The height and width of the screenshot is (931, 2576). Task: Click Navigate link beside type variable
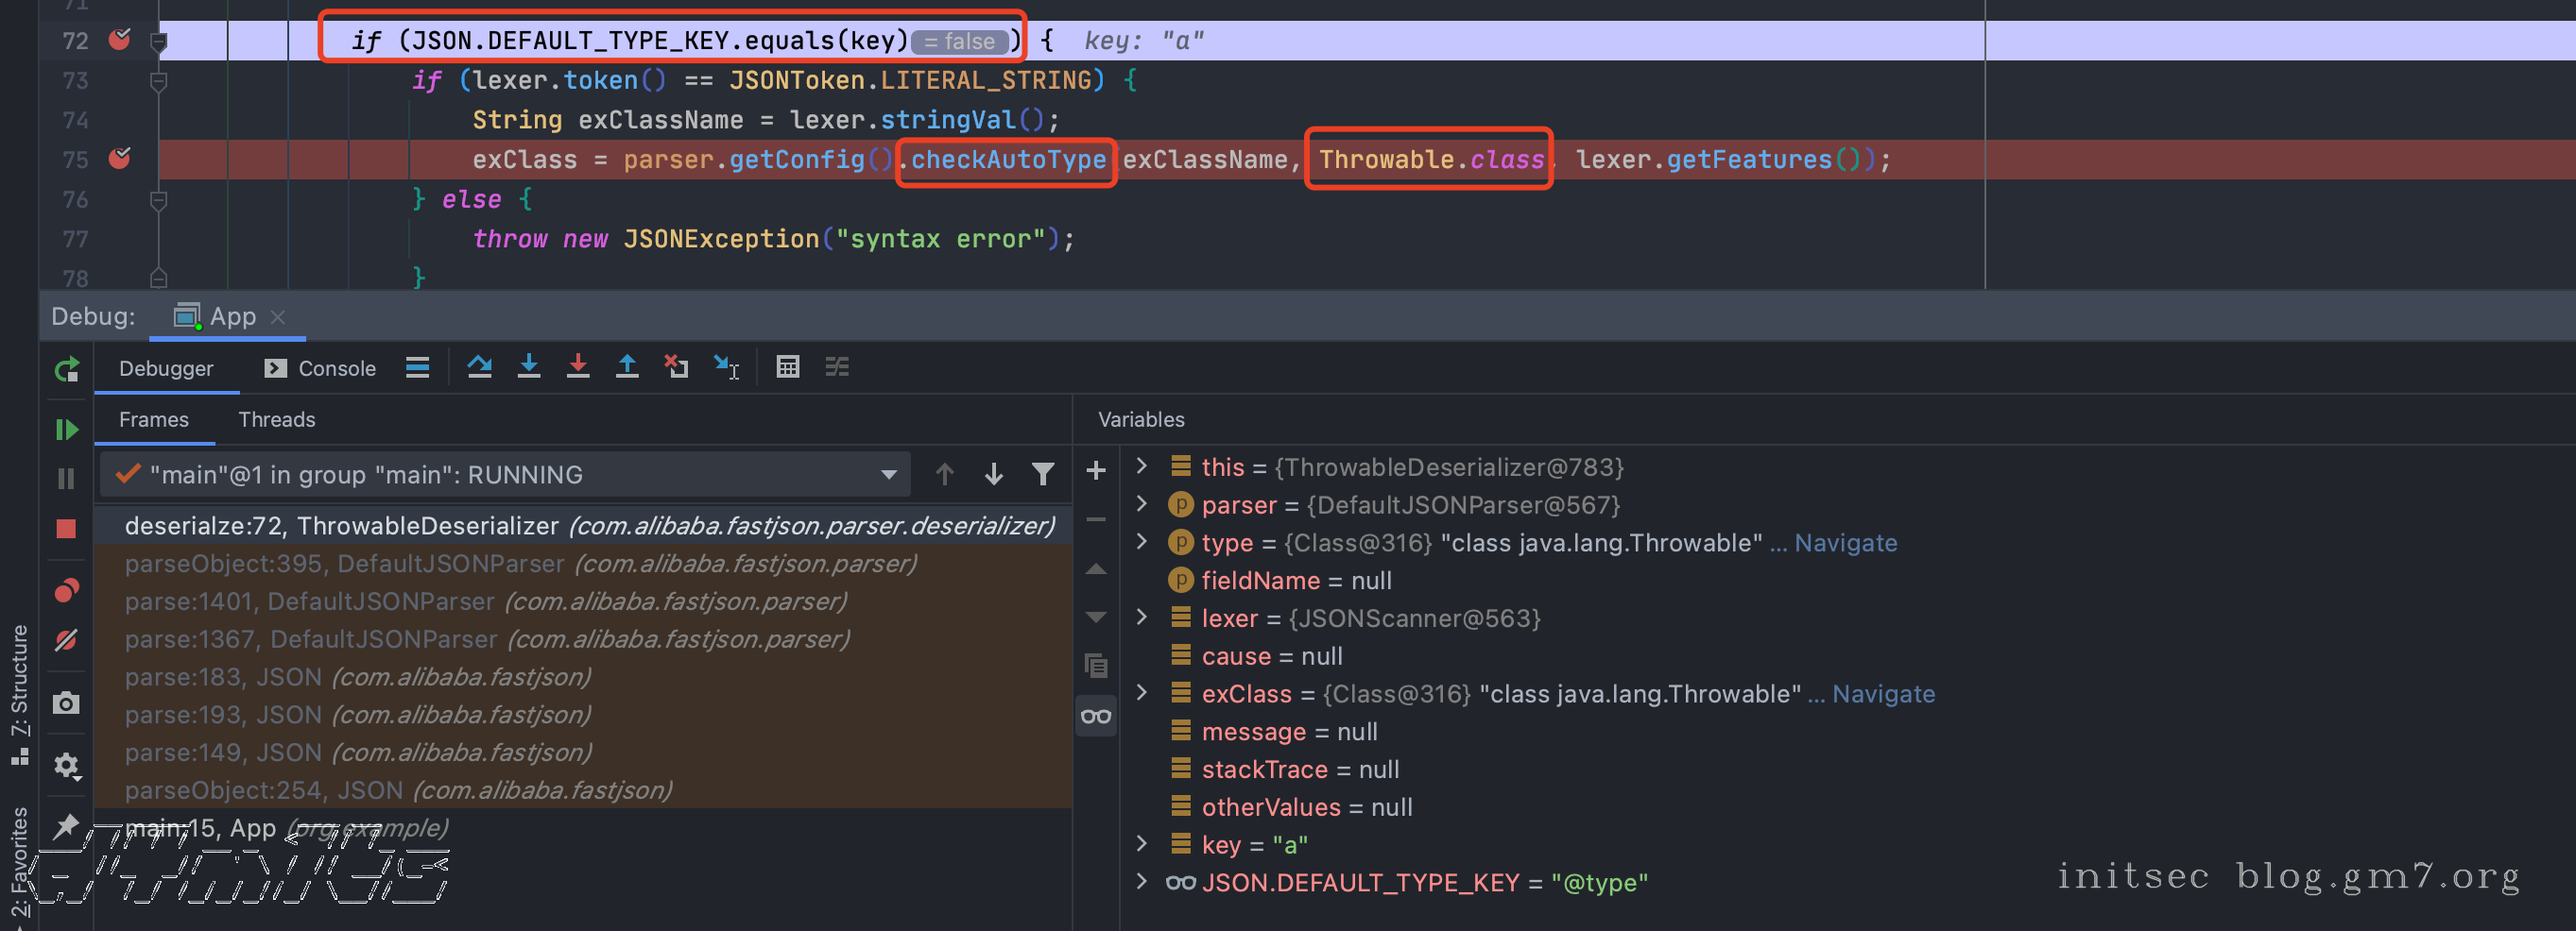tap(1845, 542)
